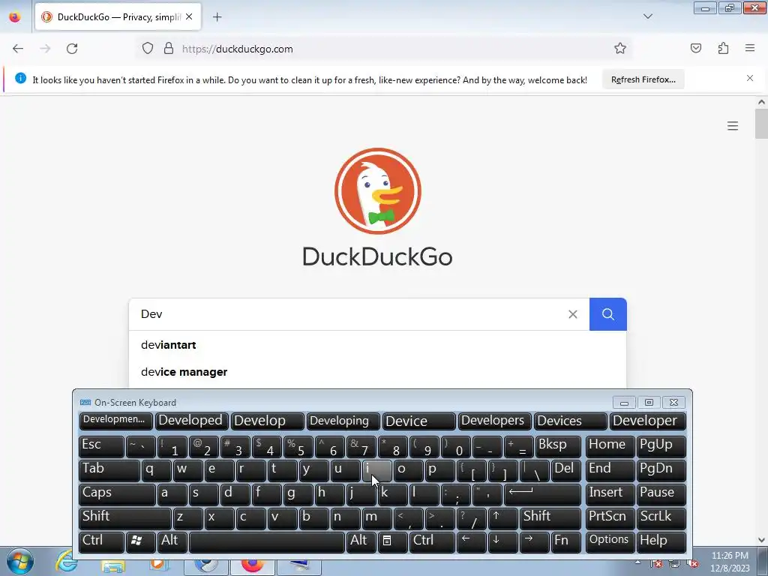The width and height of the screenshot is (768, 576).
Task: Click the up arrow key on keyboard
Action: [502, 517]
